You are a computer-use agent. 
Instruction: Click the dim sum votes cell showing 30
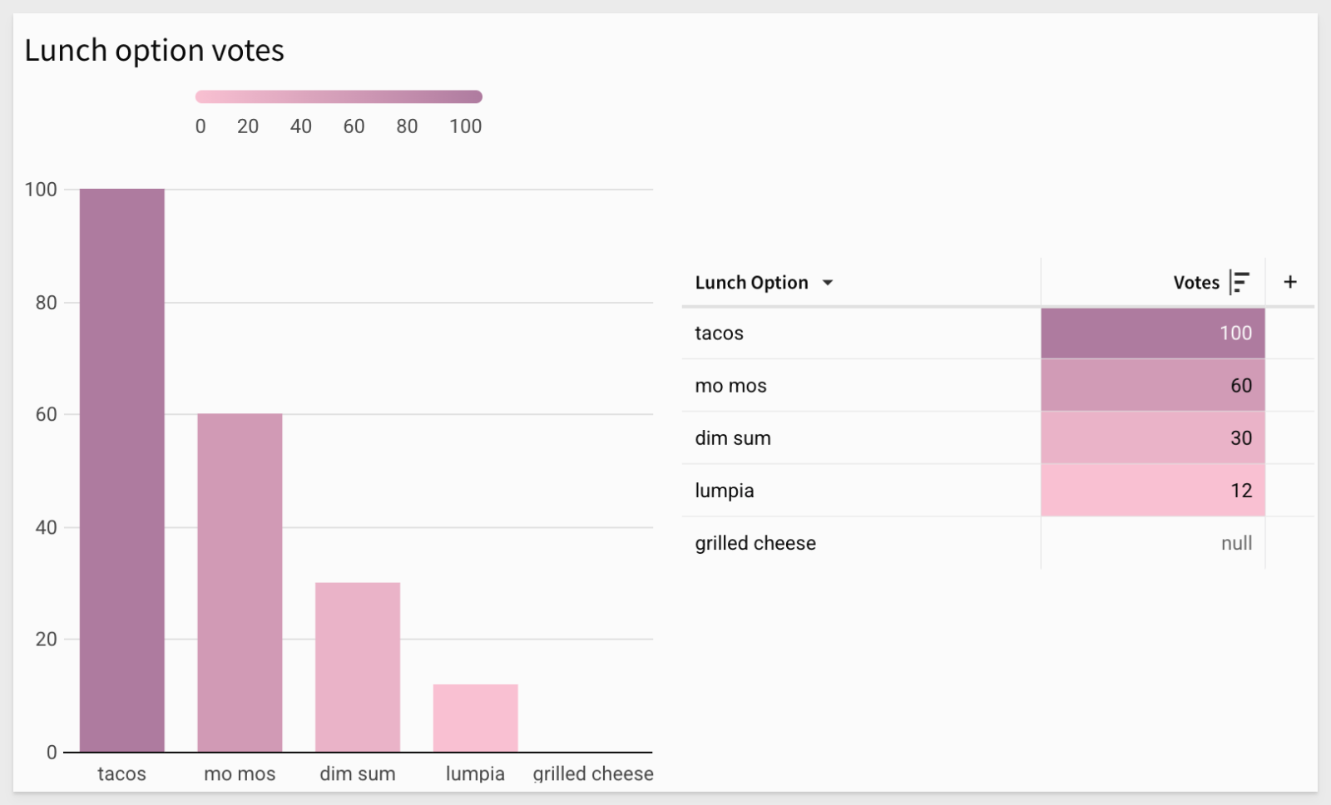1152,438
